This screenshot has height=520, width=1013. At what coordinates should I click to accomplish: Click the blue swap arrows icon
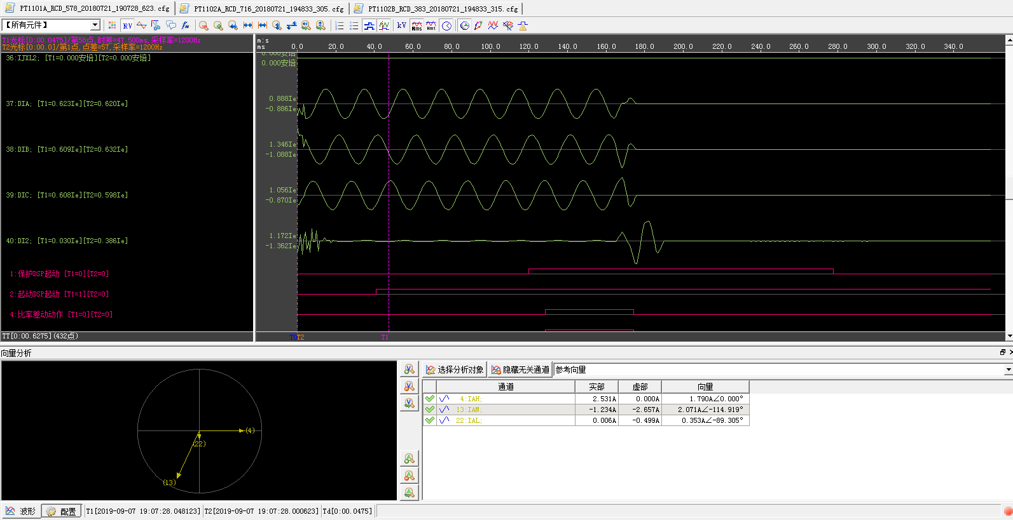(291, 25)
